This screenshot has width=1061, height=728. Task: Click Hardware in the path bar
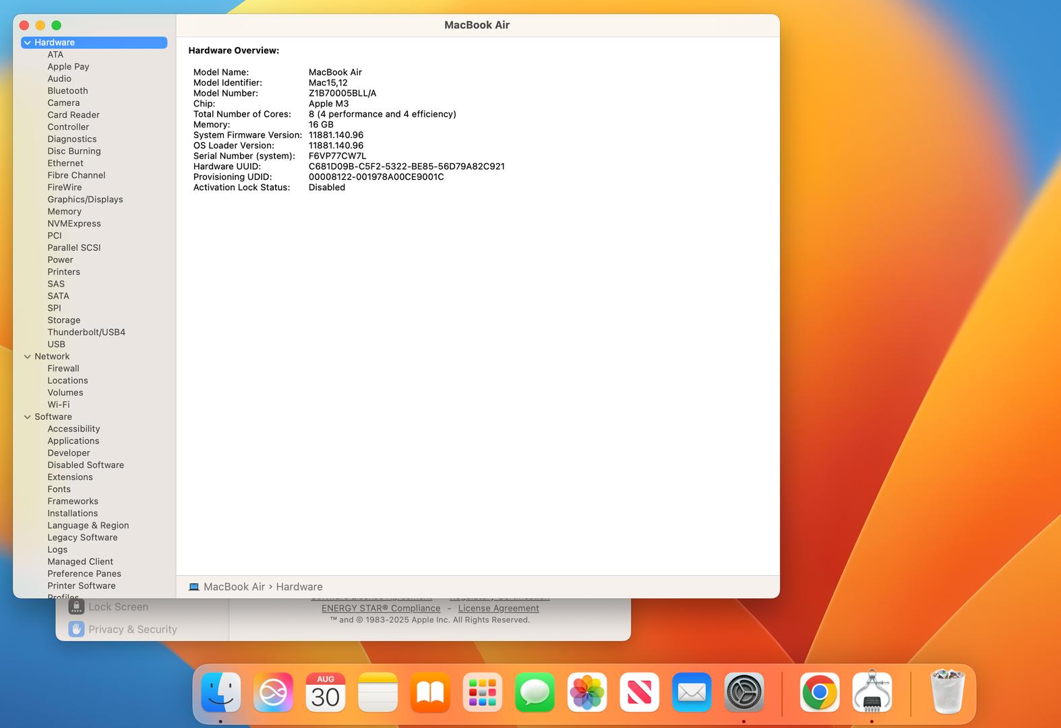(299, 587)
